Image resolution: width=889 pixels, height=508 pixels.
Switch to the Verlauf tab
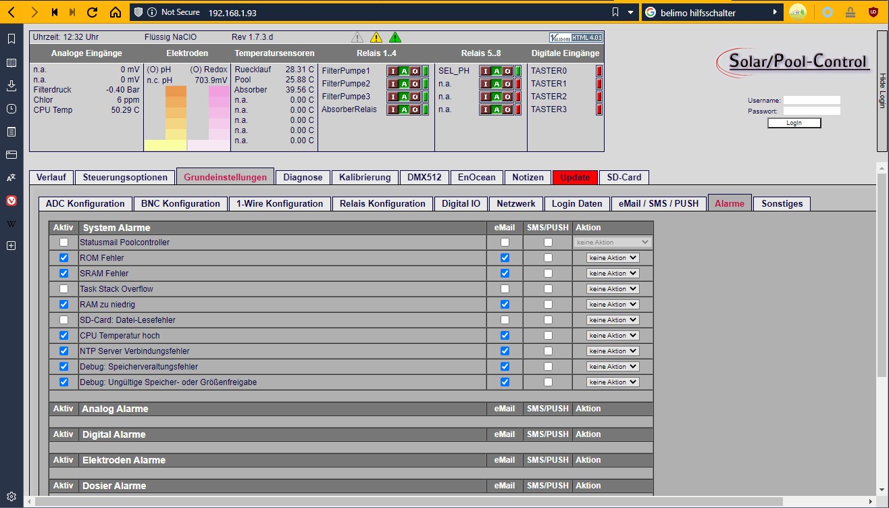coord(51,177)
